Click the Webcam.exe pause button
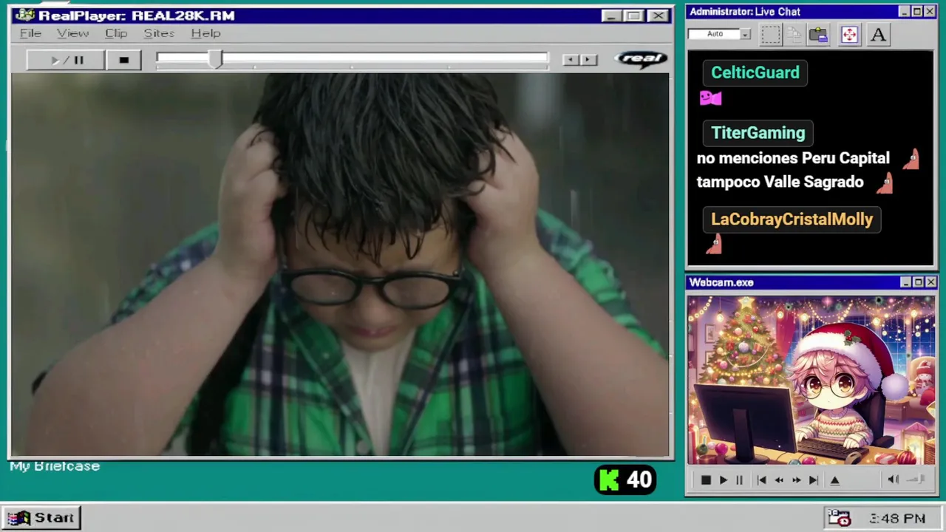 pos(739,480)
